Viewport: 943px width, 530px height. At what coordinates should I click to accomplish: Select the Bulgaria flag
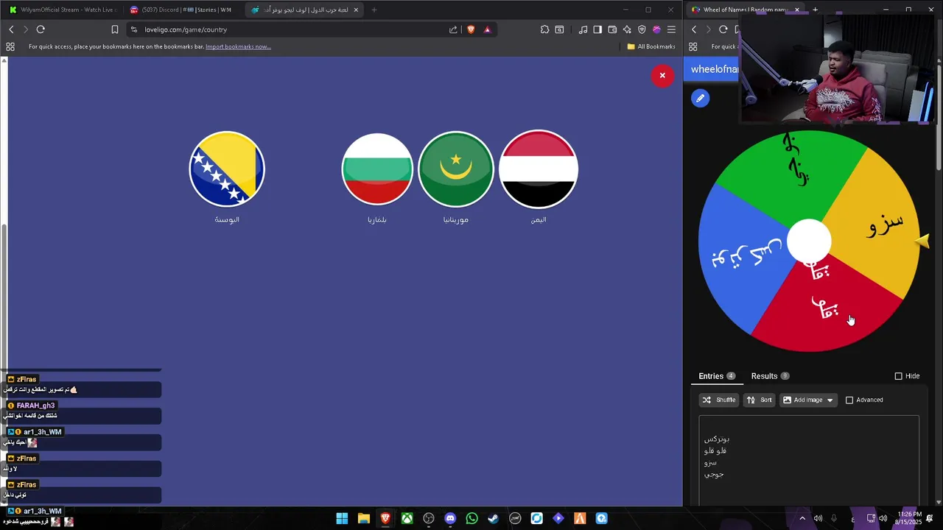377,169
